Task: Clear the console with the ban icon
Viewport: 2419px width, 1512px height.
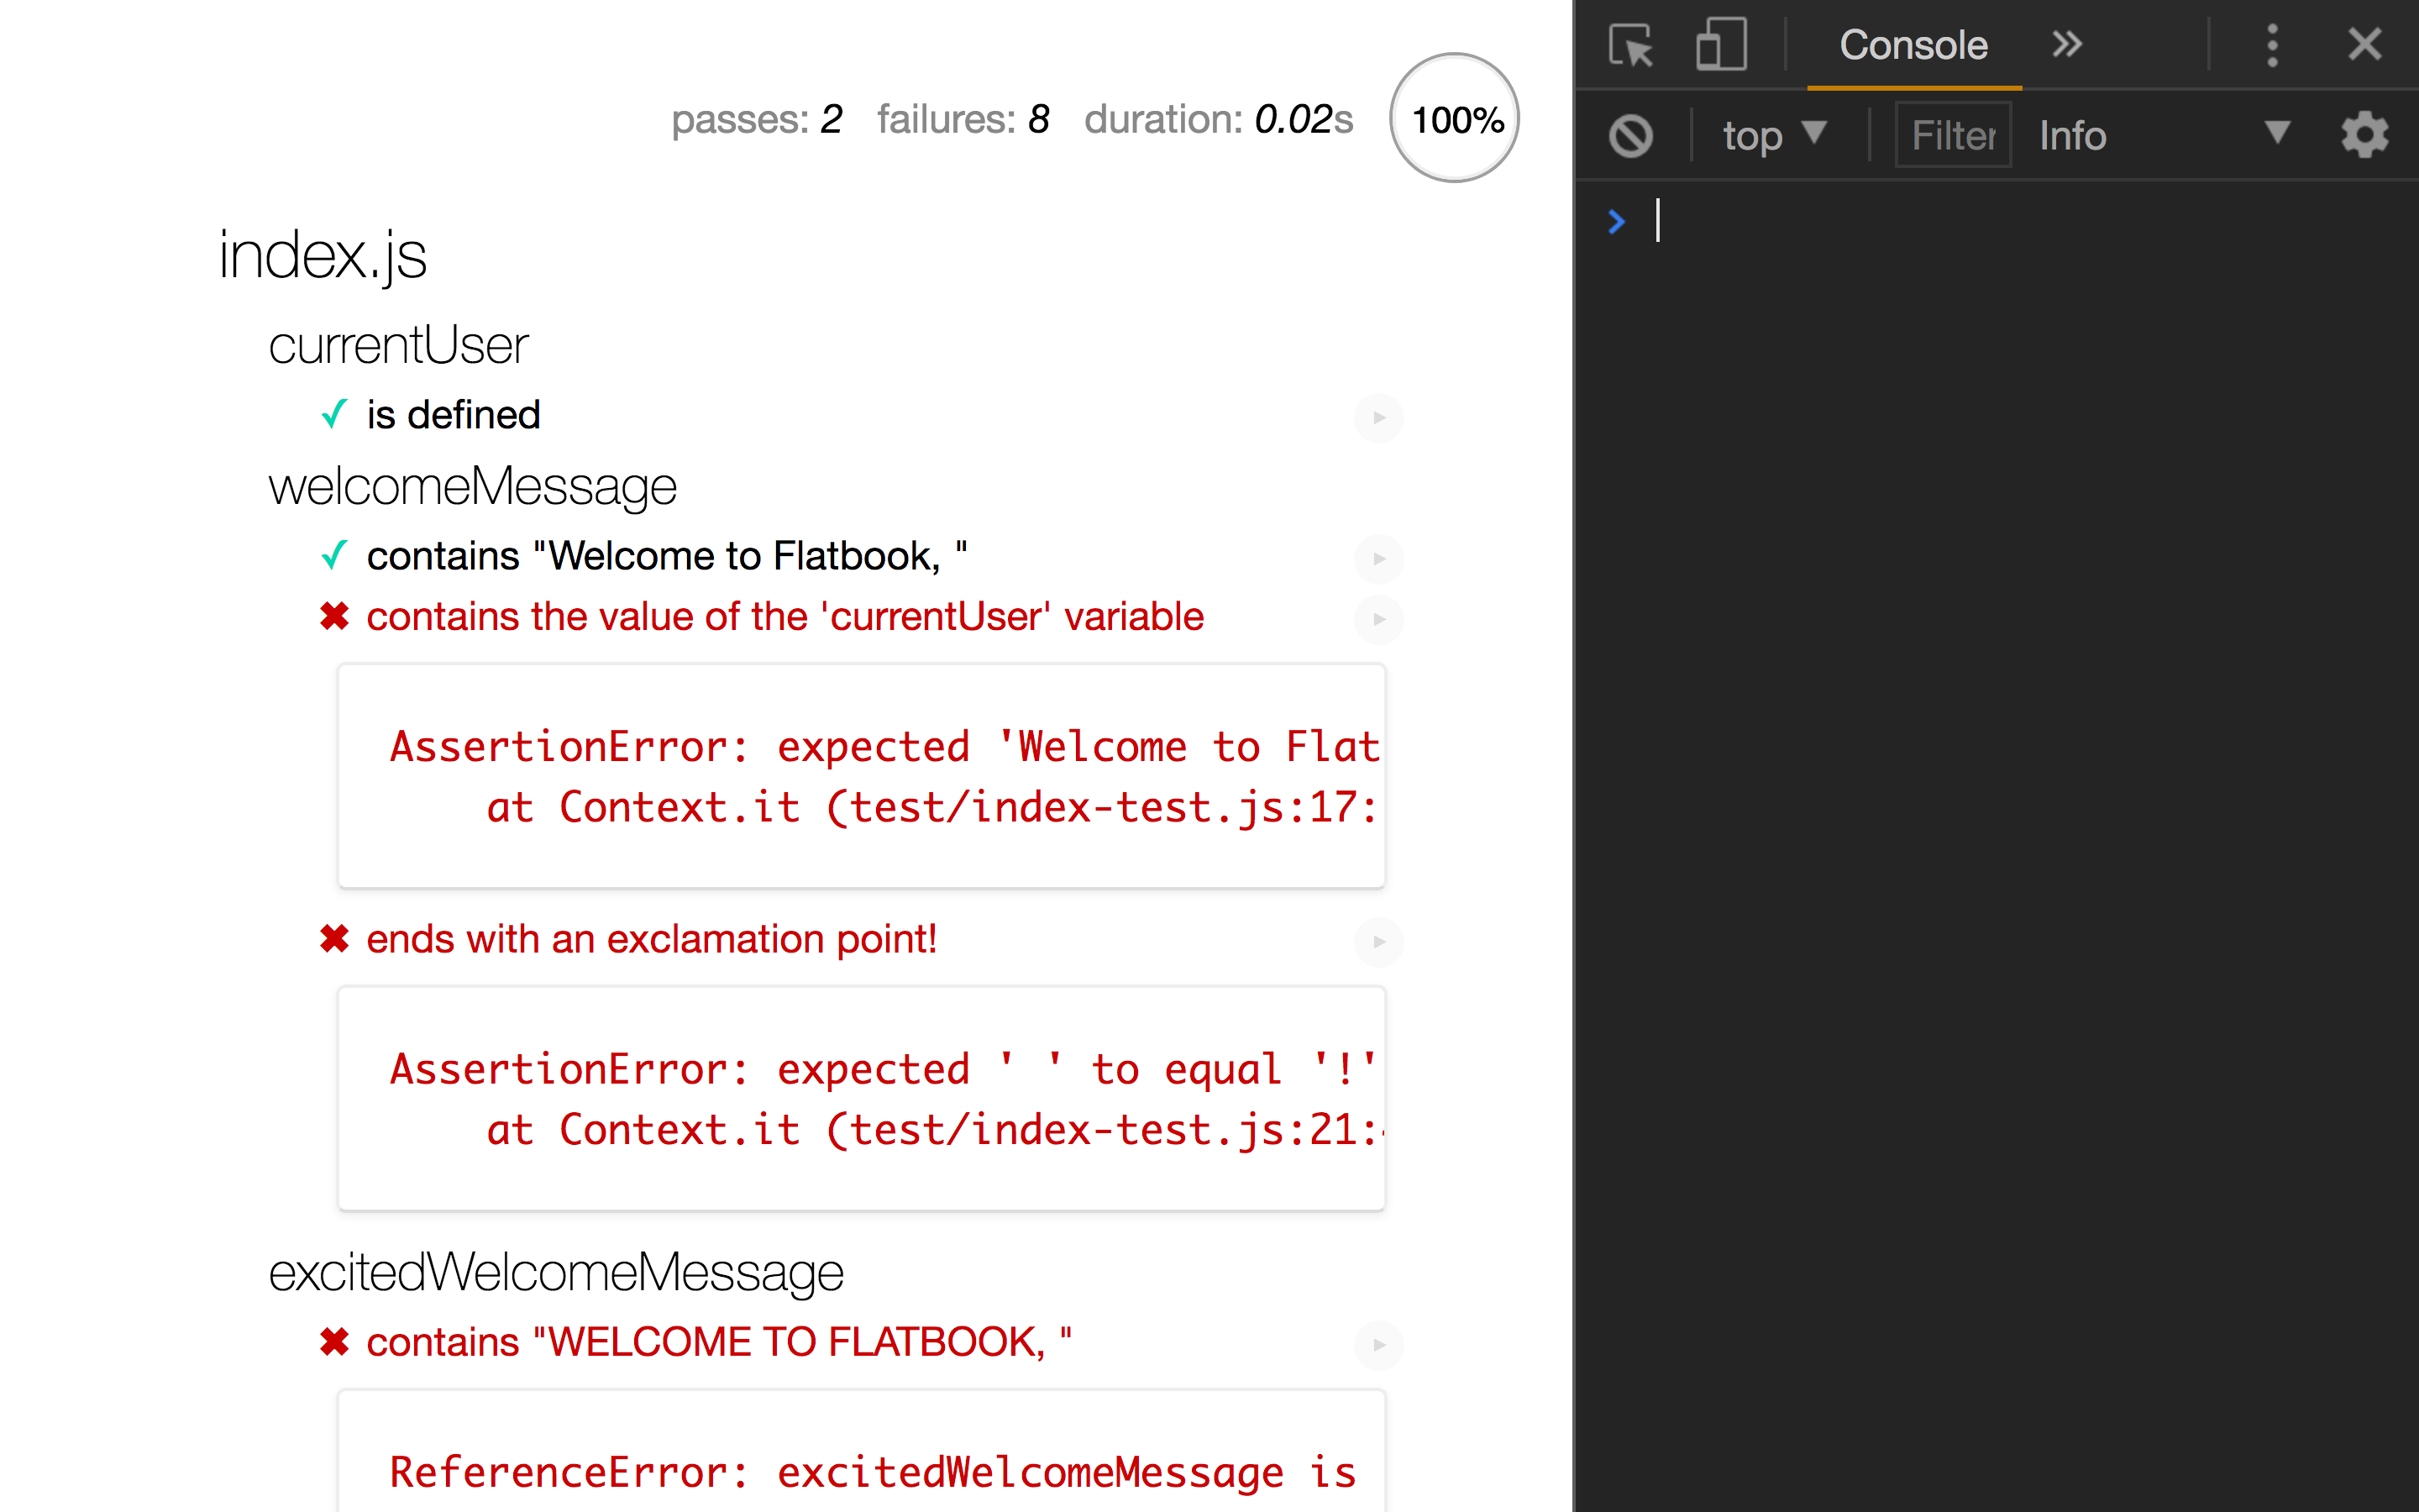Action: pos(1630,136)
